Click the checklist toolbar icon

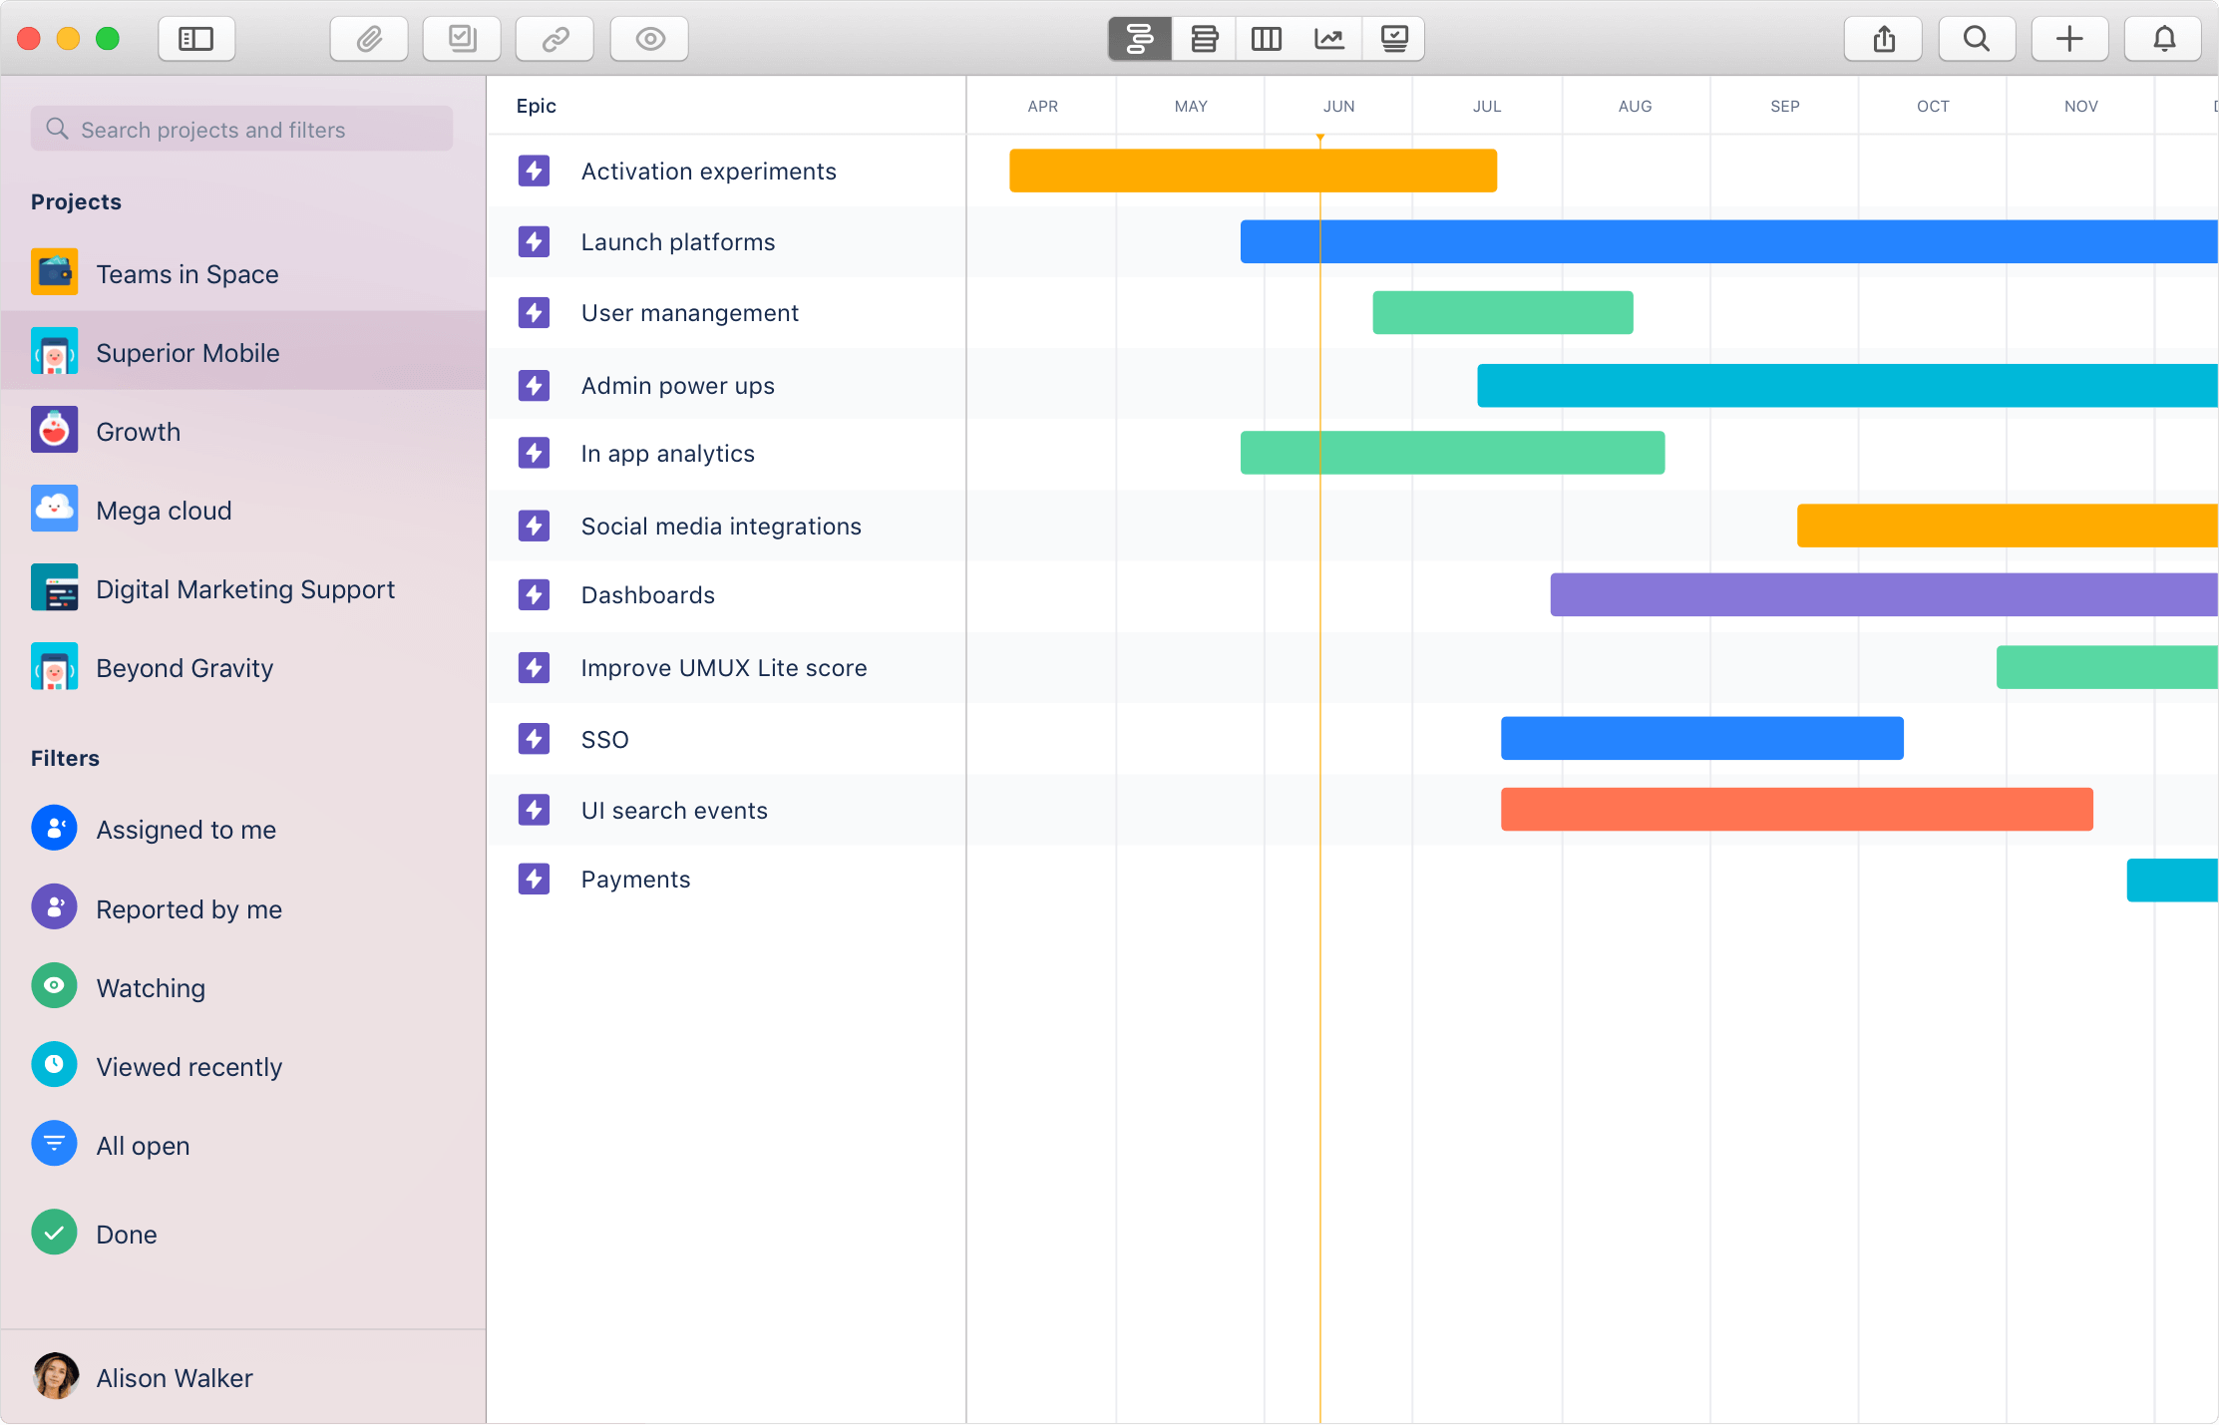462,39
